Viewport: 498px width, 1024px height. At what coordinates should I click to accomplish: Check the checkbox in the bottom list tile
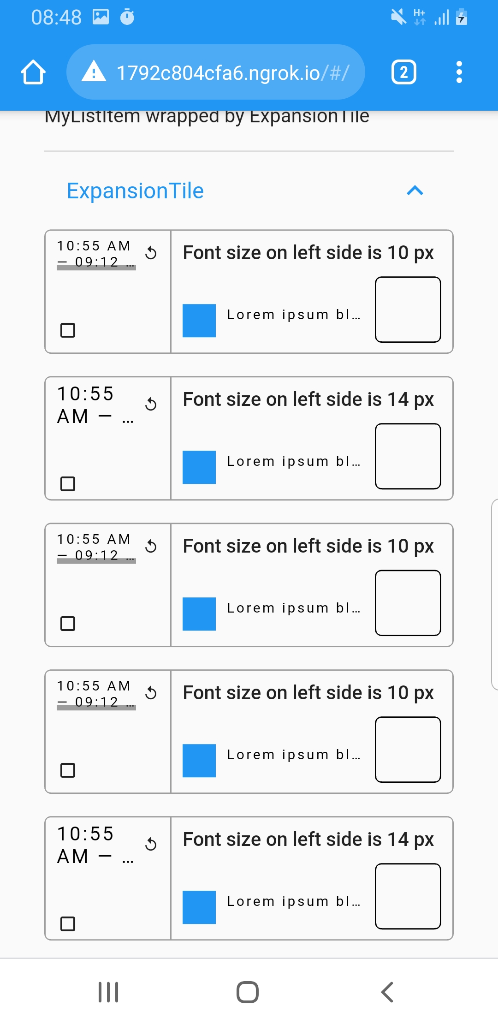[68, 924]
